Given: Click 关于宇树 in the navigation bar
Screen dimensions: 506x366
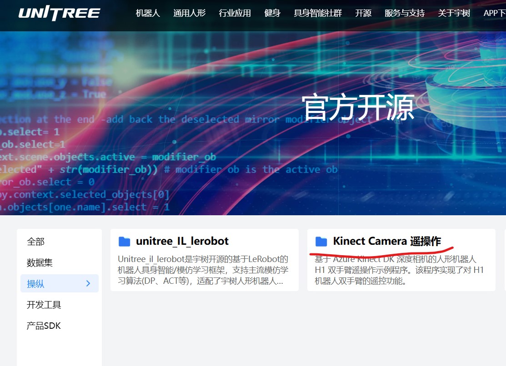Looking at the screenshot, I should pos(454,13).
